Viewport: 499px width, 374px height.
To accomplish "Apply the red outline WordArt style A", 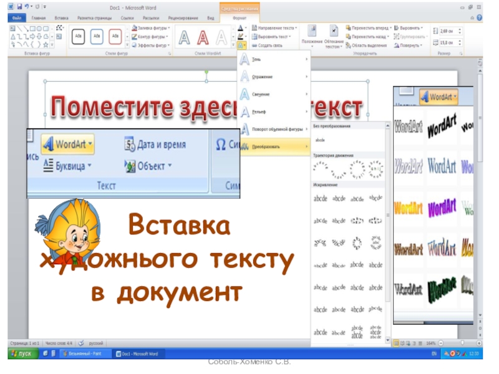I will [203, 37].
